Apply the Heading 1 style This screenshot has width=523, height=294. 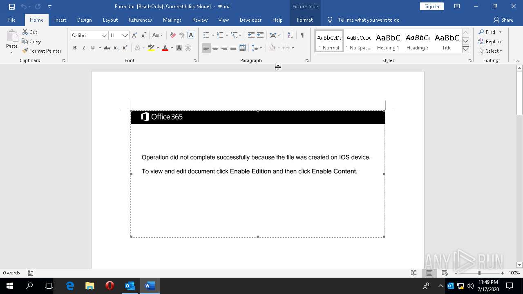coord(388,41)
